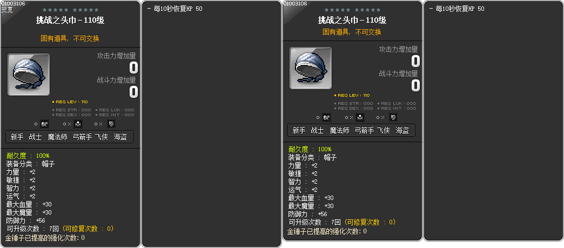This screenshot has height=248, width=564.
Task: Select 海盗 job label in 变更-tagged tooltip
Action: pos(120,137)
